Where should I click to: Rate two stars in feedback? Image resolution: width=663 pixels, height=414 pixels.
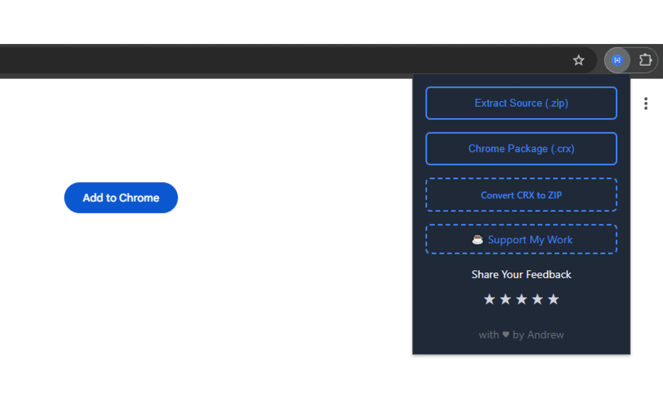pos(506,299)
